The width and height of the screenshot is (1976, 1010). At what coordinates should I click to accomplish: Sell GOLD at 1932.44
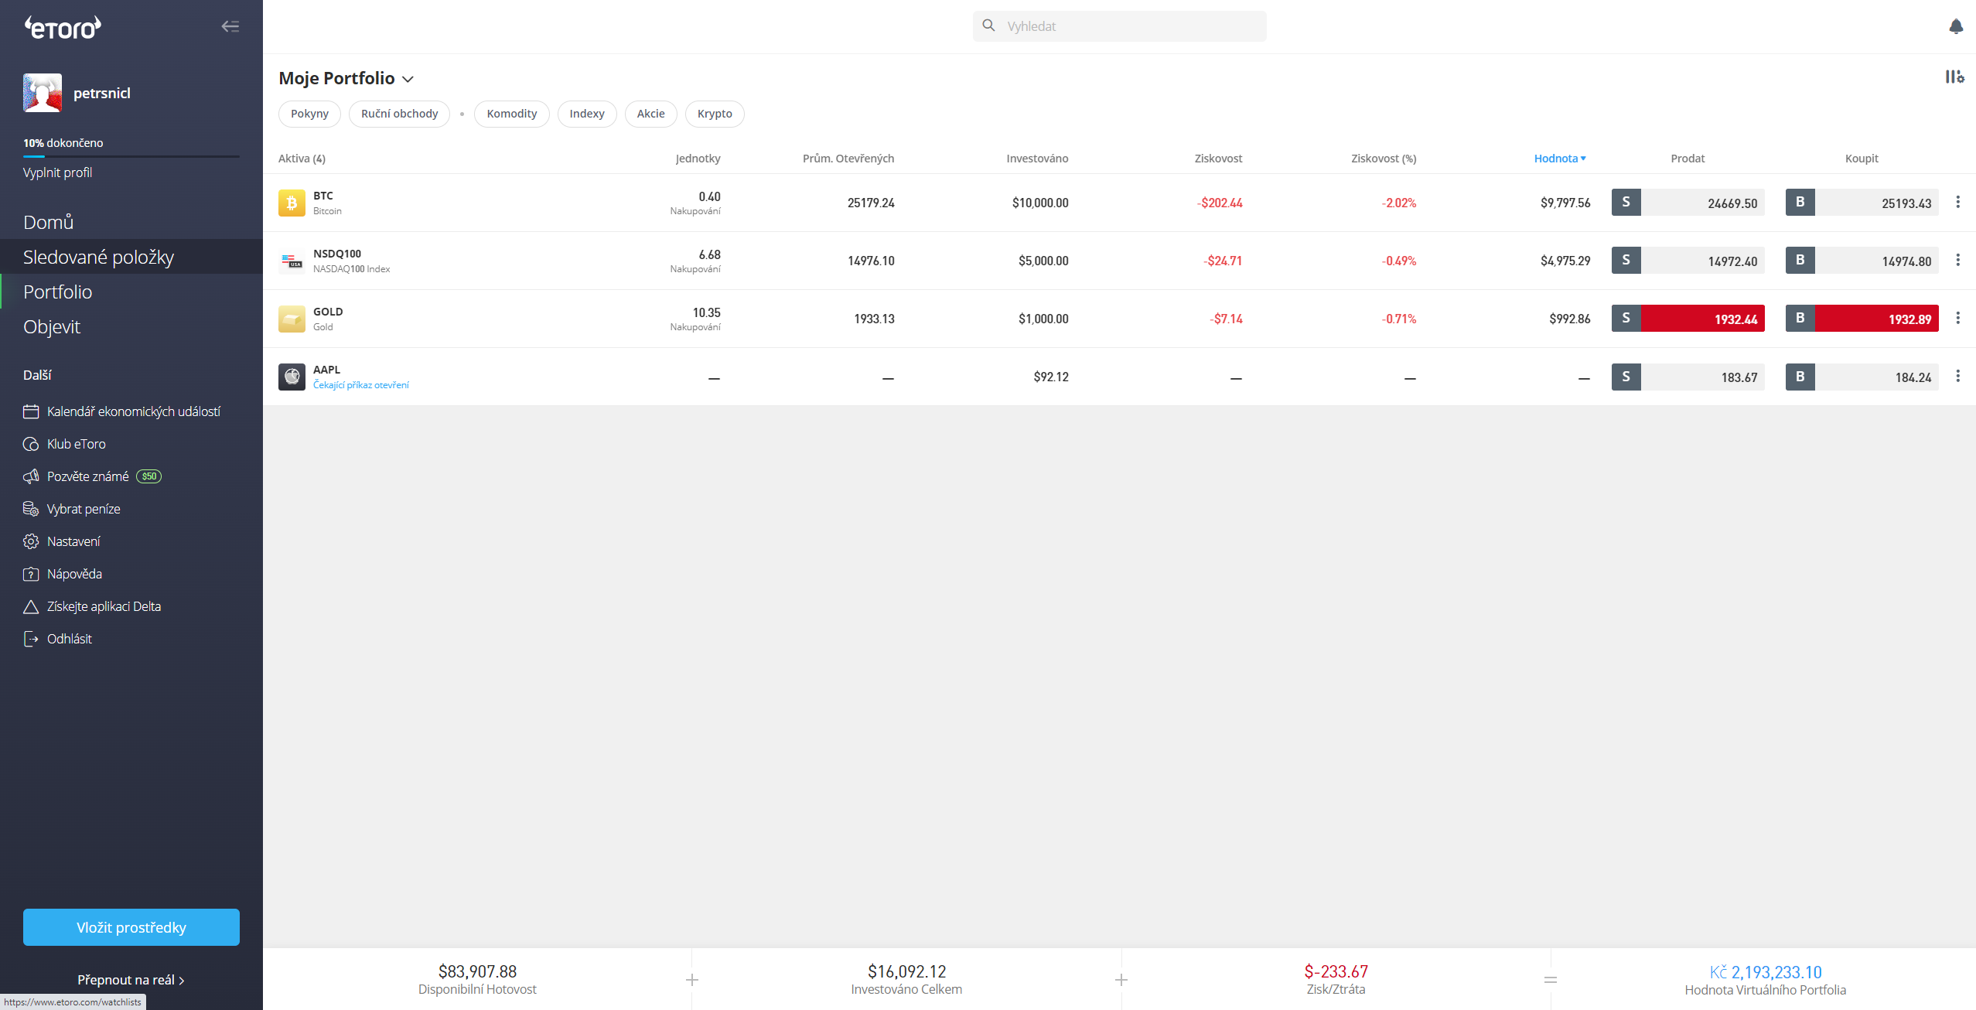tap(1688, 319)
